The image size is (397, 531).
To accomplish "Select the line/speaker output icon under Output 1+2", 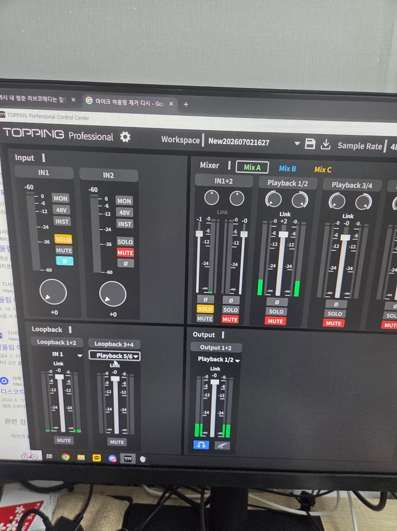I will pyautogui.click(x=222, y=446).
